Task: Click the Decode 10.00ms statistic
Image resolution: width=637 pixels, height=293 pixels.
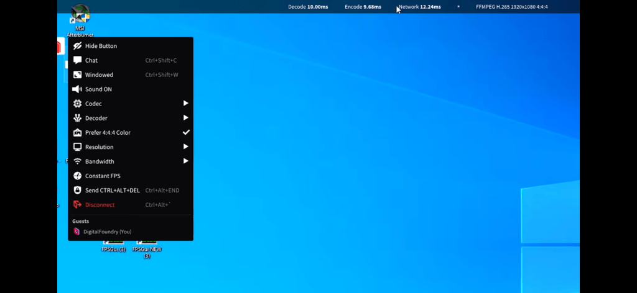Action: [x=308, y=7]
